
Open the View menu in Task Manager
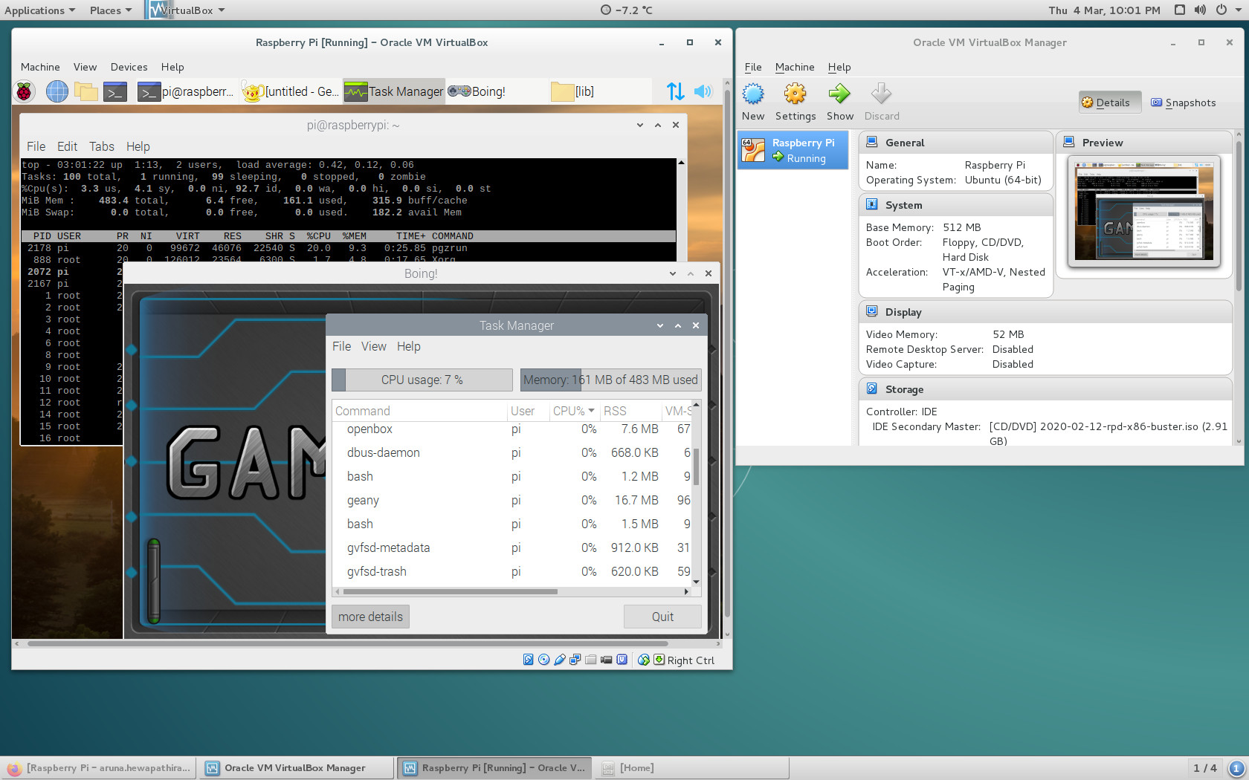pos(374,346)
